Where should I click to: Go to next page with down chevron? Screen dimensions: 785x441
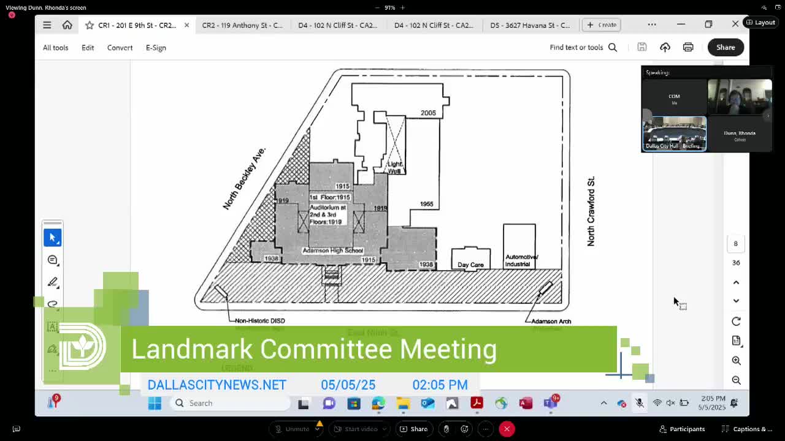[x=736, y=301]
